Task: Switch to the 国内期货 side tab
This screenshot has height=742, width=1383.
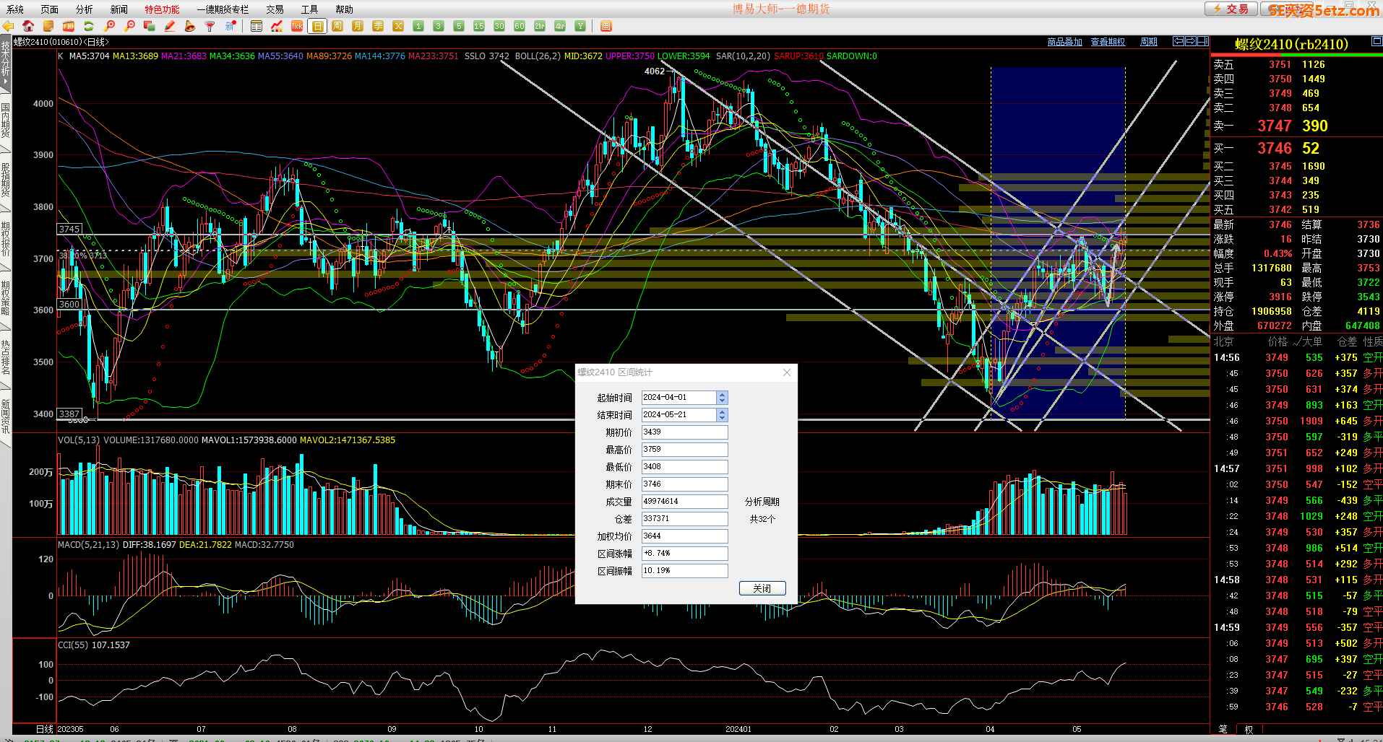Action: (6, 121)
